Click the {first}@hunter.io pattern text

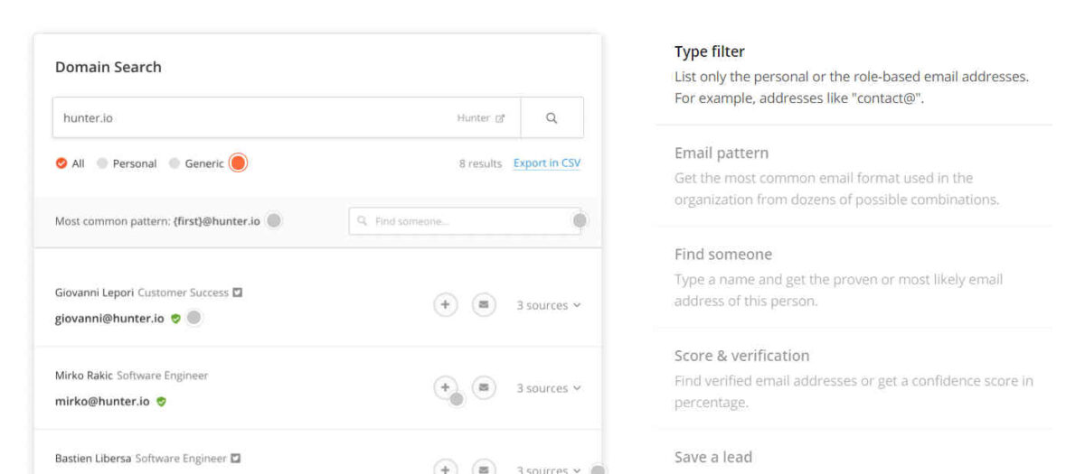(217, 221)
